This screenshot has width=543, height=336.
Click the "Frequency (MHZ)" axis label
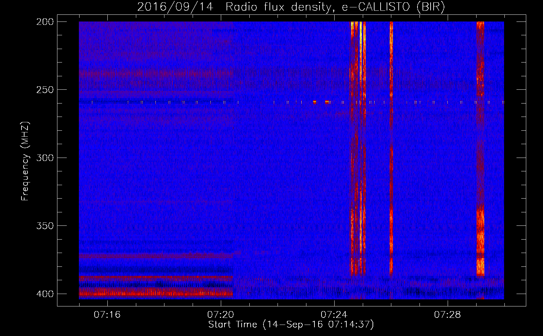tap(25, 161)
